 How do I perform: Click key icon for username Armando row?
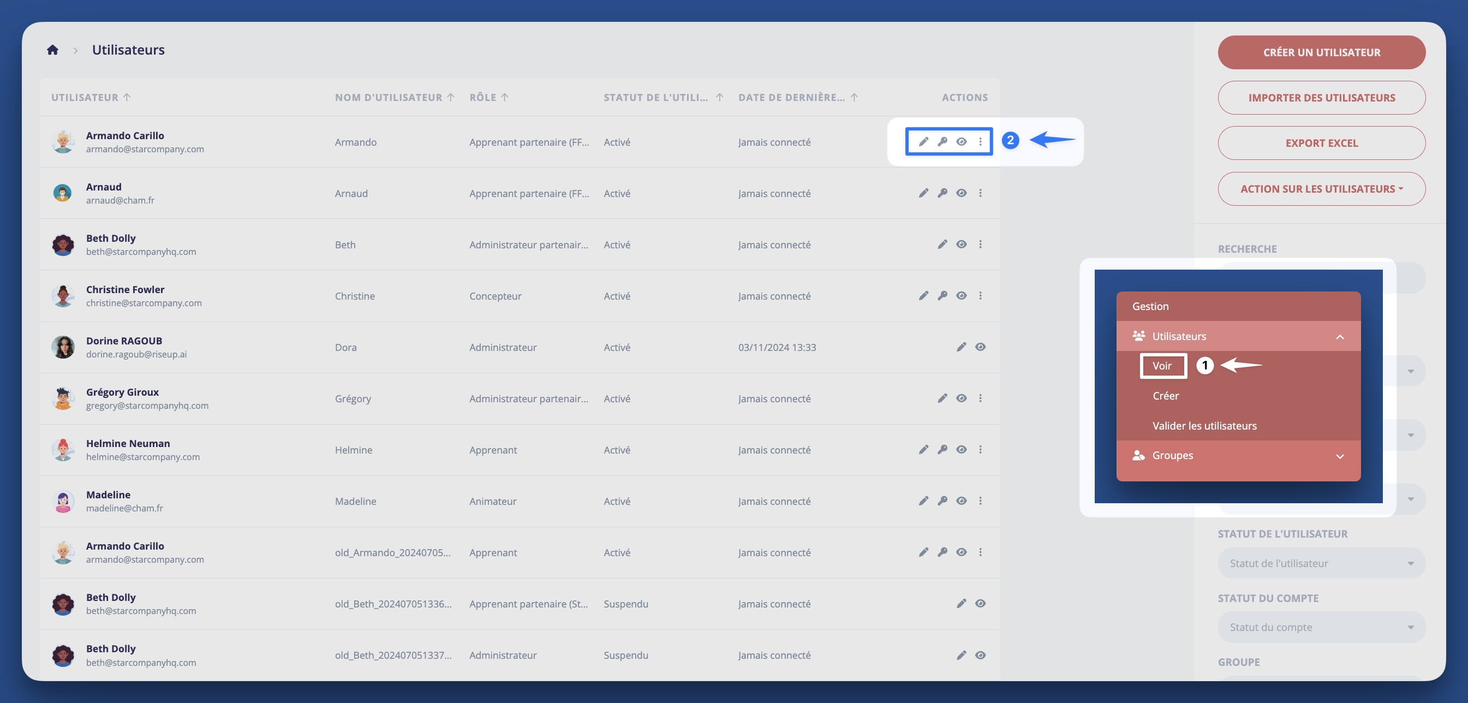tap(942, 142)
